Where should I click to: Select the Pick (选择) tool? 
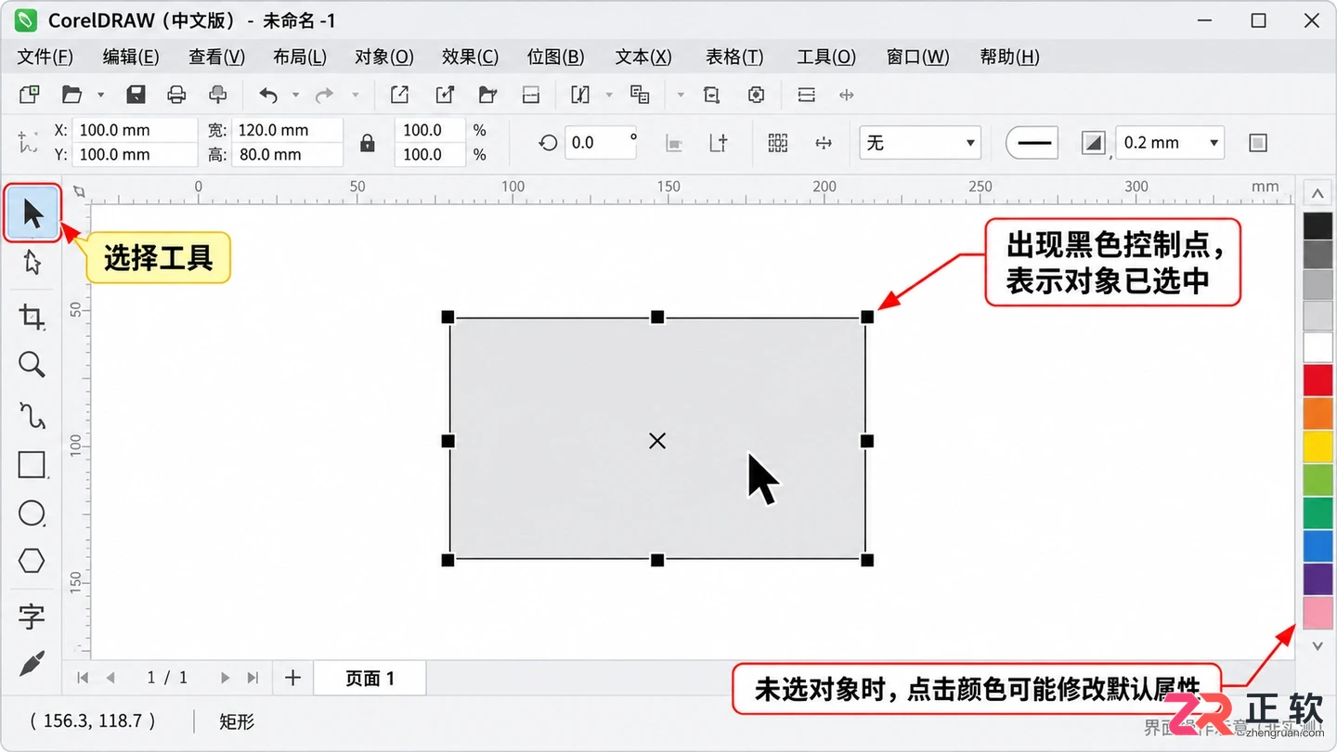(32, 214)
